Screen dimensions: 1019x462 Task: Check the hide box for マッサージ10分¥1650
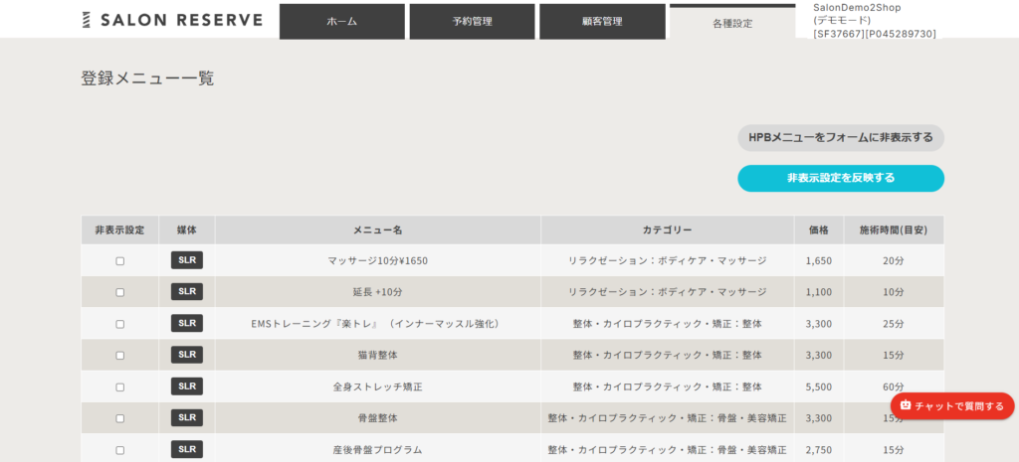[120, 261]
